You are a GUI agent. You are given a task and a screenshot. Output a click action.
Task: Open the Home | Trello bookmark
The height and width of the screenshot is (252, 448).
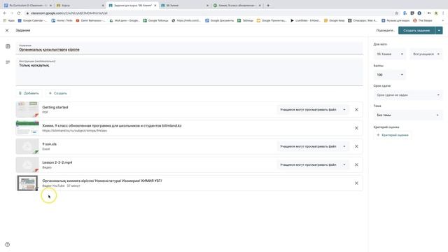pyautogui.click(x=62, y=20)
